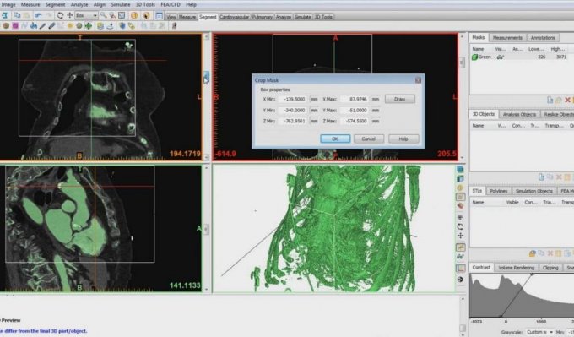Switch to the Cardiovascular toolbar tab
This screenshot has height=337, width=574.
click(235, 17)
